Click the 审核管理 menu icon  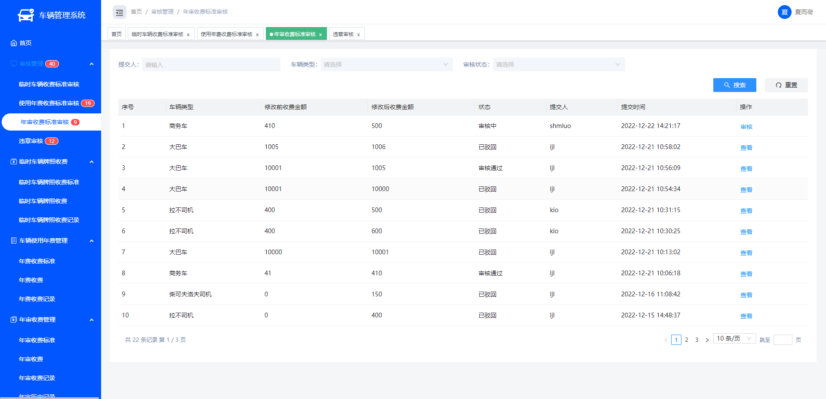(x=14, y=64)
